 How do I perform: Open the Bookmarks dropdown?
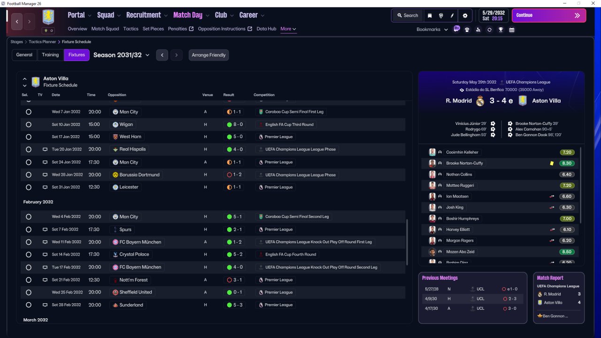pyautogui.click(x=432, y=30)
